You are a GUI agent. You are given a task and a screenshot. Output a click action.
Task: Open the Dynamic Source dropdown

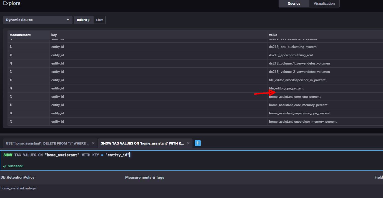(x=38, y=20)
